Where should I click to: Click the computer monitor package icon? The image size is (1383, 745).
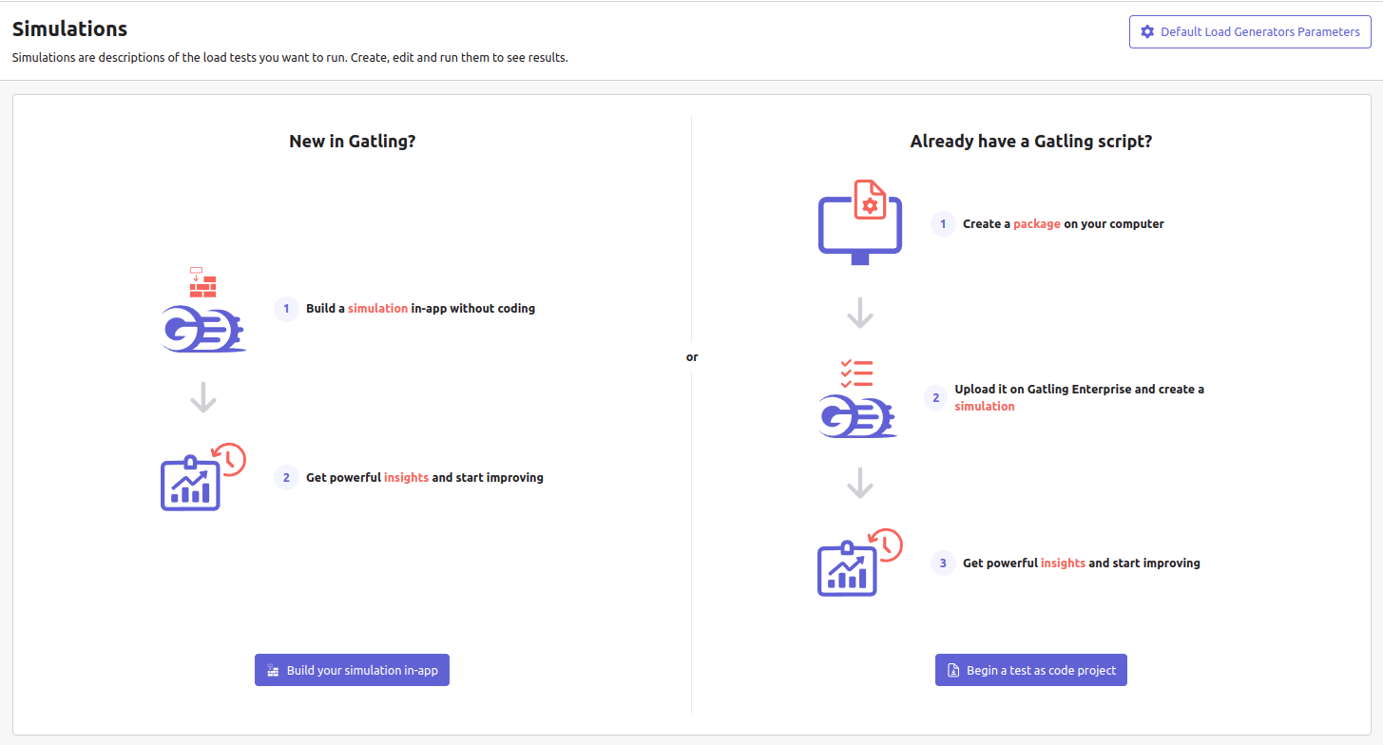tap(860, 222)
